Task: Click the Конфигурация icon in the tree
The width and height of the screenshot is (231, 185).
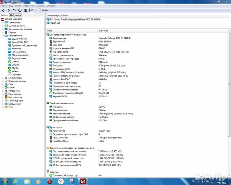Action: pos(6,101)
